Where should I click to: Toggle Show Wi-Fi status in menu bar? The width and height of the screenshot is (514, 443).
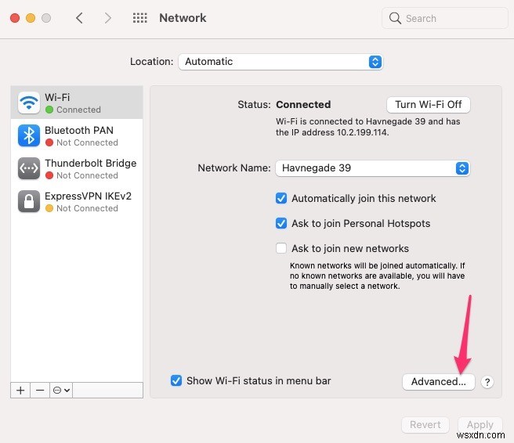(176, 380)
